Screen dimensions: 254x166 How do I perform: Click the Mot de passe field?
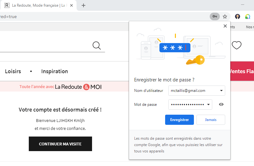point(190,105)
